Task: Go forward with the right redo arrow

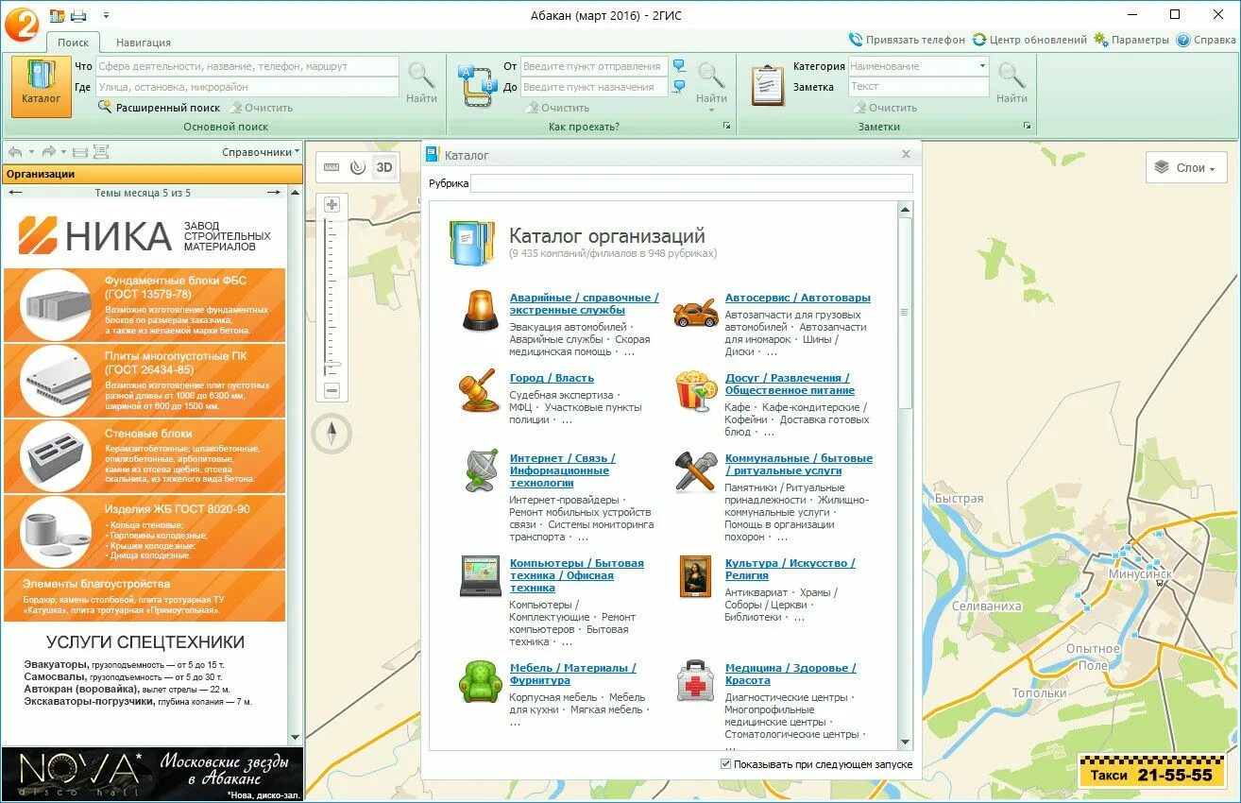Action: pyautogui.click(x=48, y=151)
